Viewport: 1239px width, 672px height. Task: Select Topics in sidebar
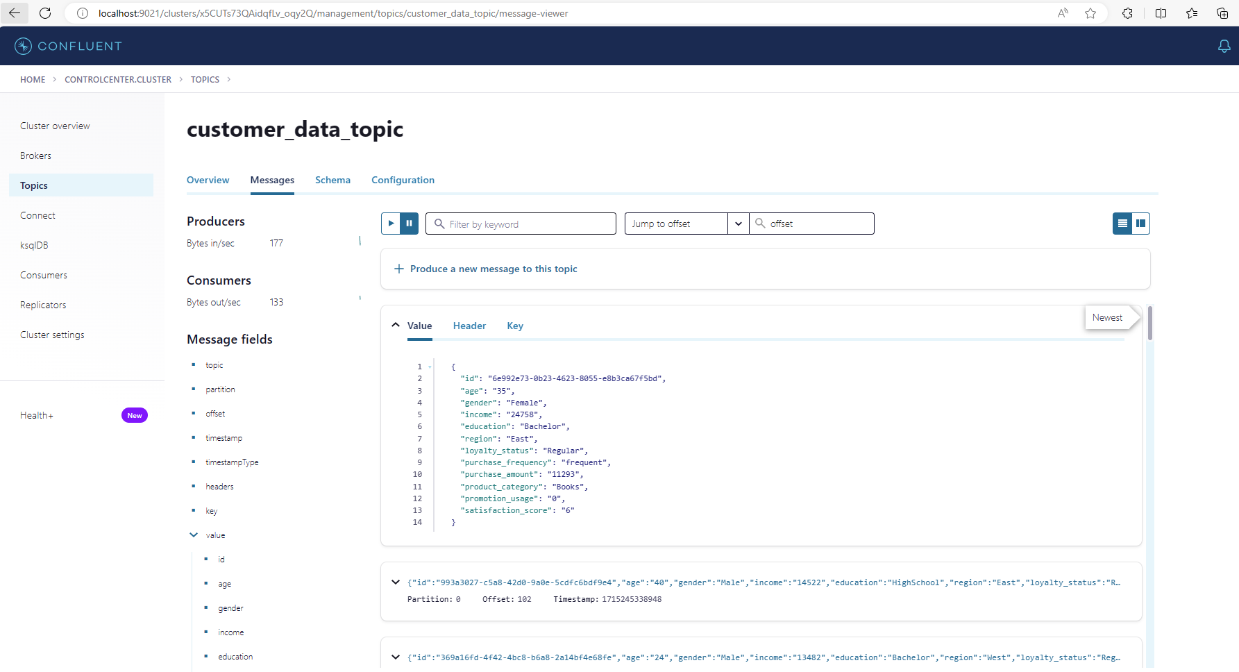tap(81, 185)
